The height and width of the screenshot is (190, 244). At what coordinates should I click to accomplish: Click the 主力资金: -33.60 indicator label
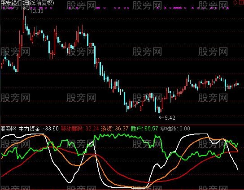point(39,129)
